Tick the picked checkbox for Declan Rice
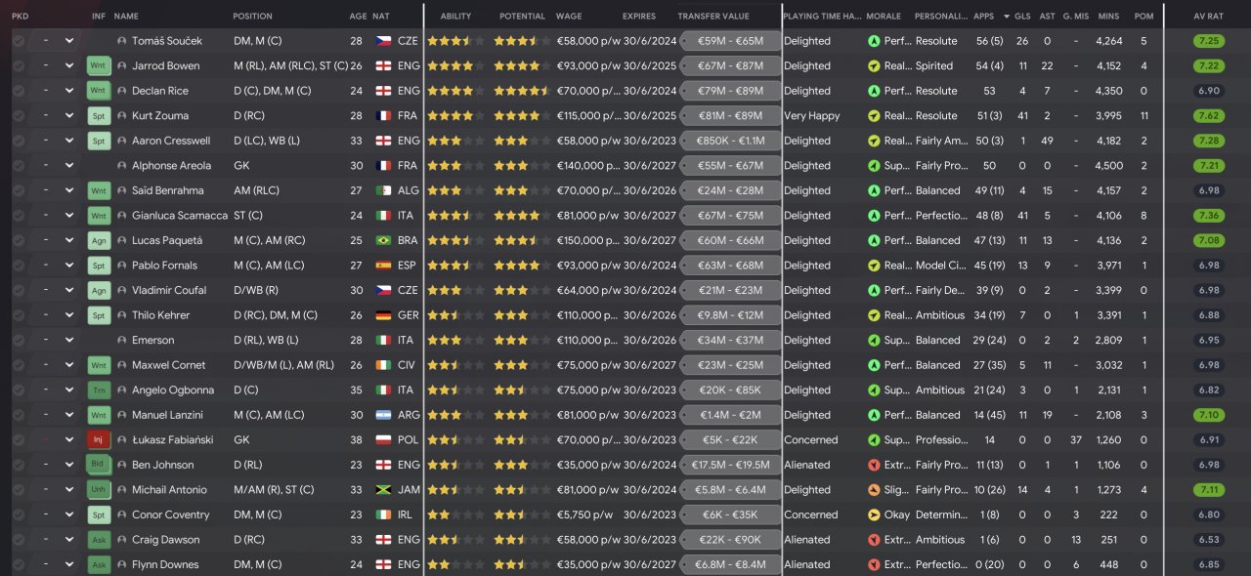Viewport: 1251px width, 576px height. [x=19, y=91]
